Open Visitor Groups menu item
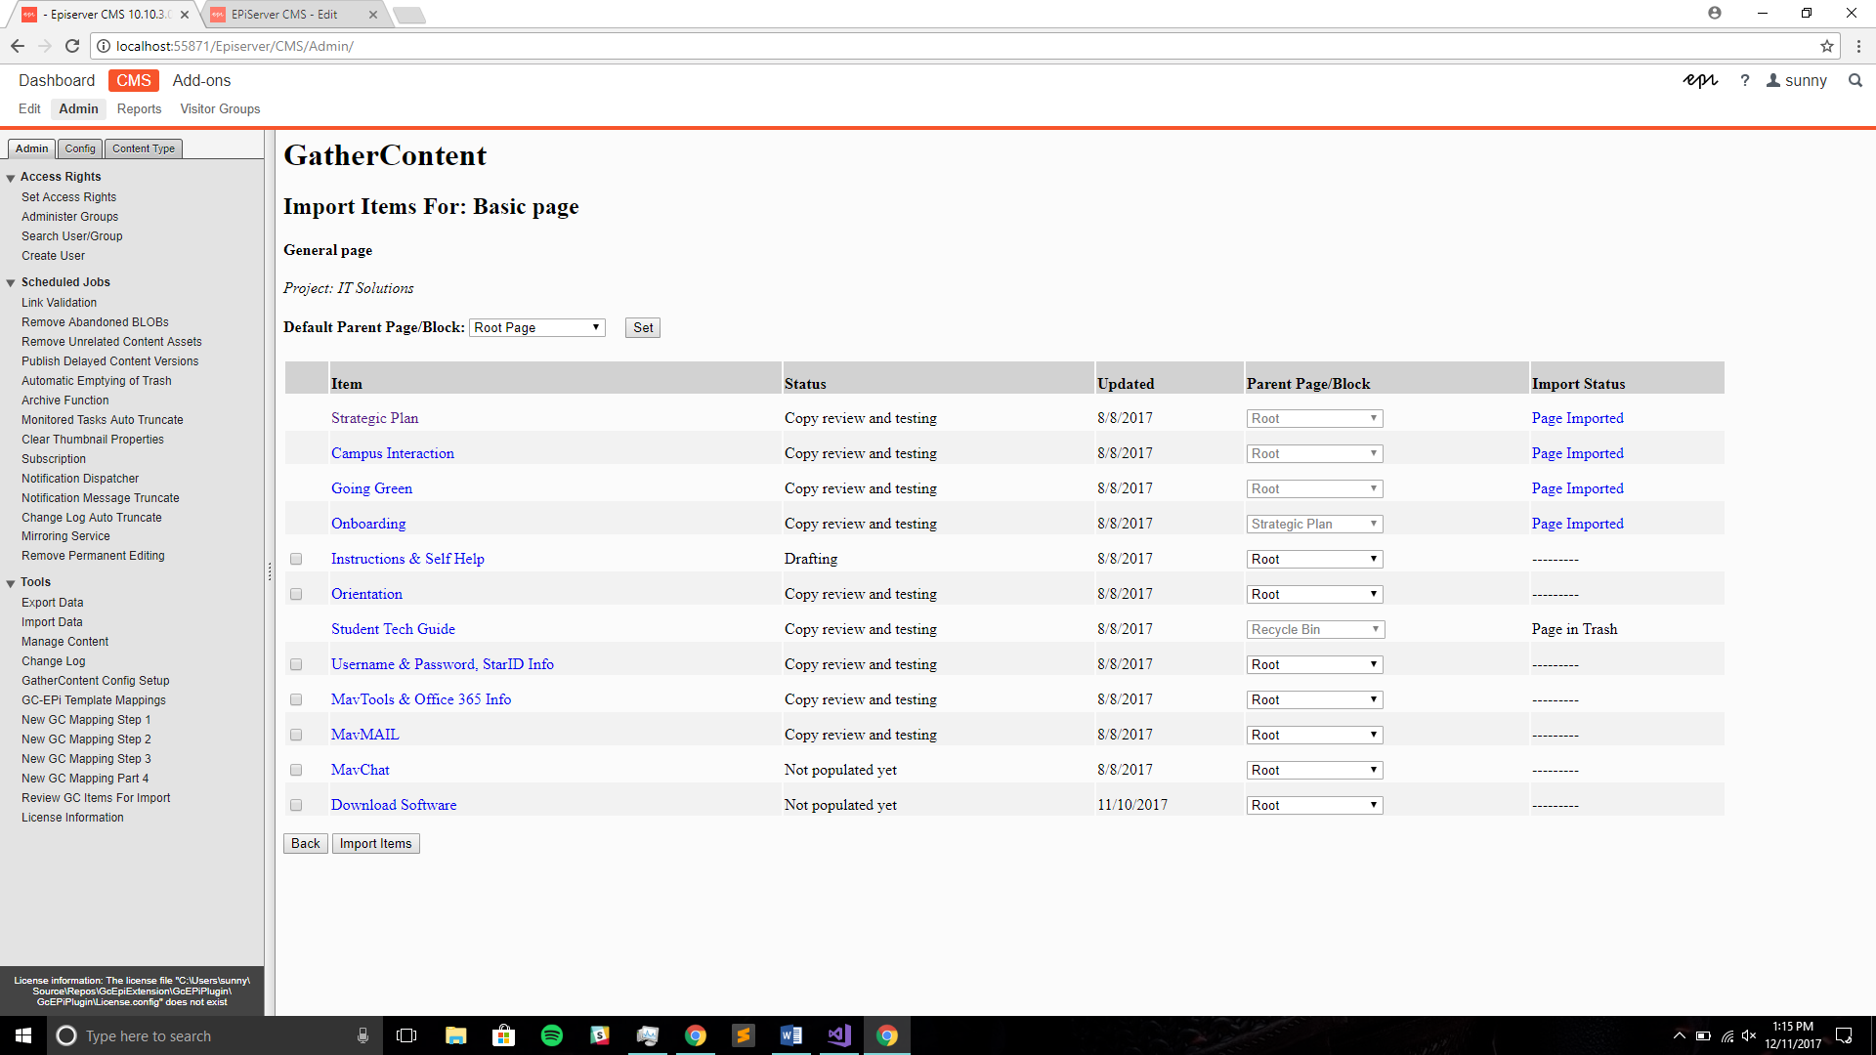Viewport: 1876px width, 1055px height. click(x=220, y=108)
